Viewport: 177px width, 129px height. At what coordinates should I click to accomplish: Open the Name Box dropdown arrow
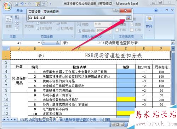pyautogui.click(x=39, y=43)
